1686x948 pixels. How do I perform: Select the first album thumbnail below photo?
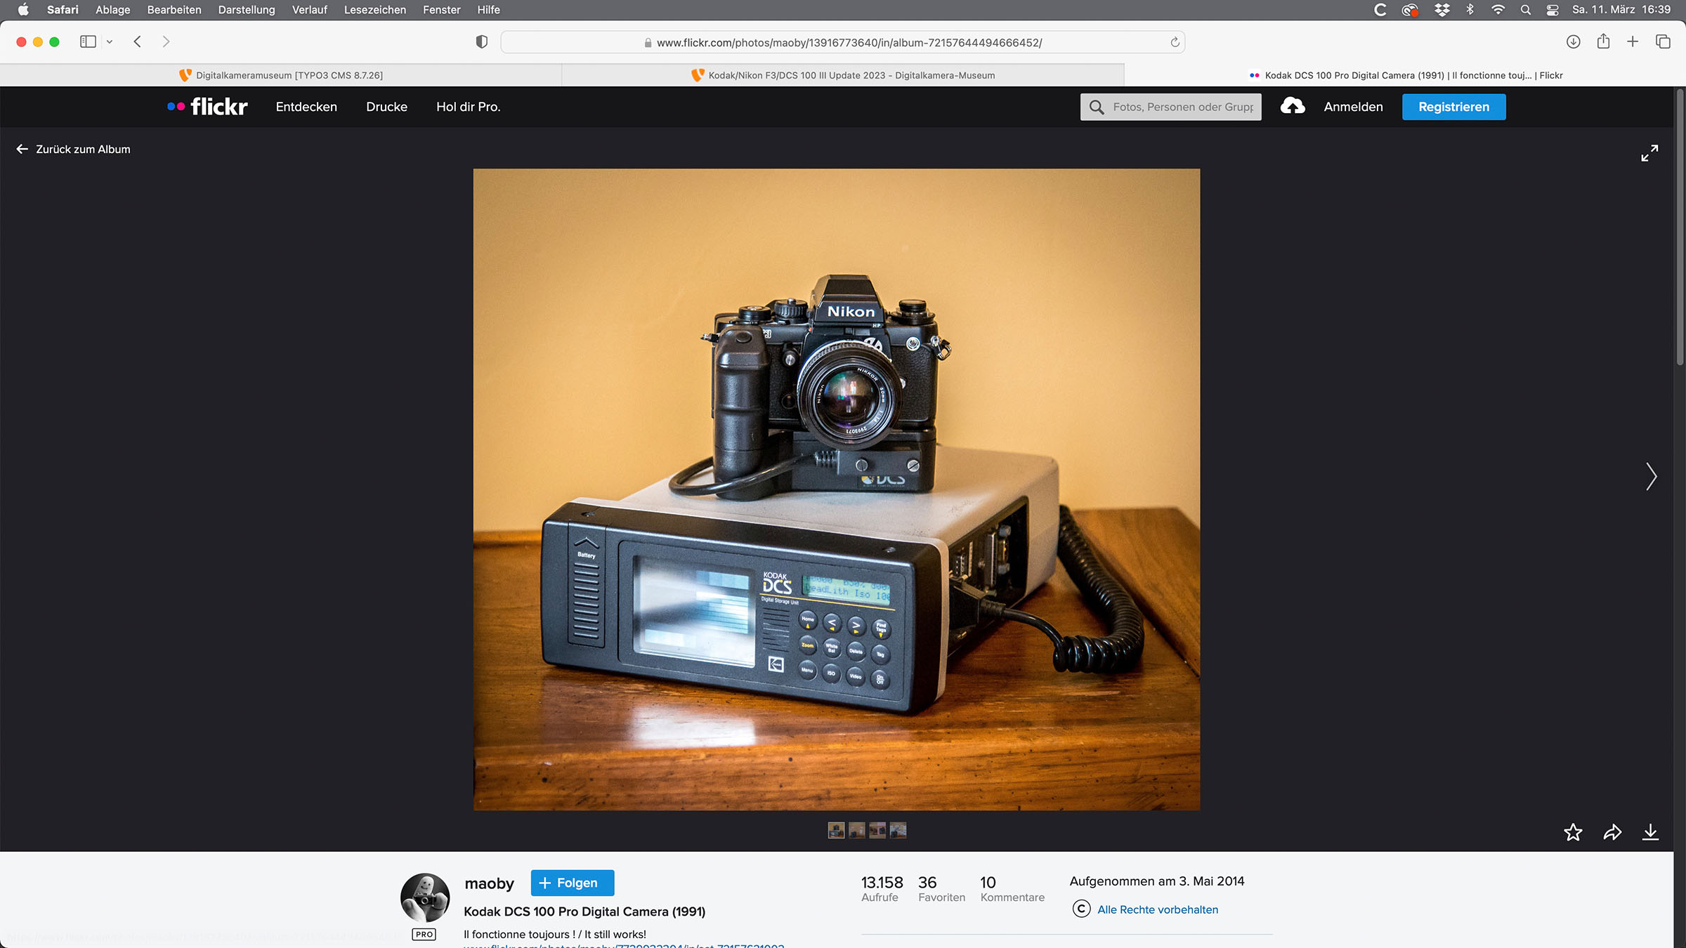[836, 831]
